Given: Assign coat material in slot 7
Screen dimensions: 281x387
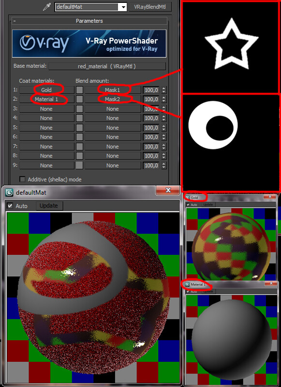Looking at the screenshot, I should [46, 147].
